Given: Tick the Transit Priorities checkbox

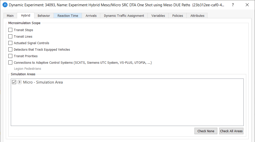Looking at the screenshot, I should click(10, 56).
